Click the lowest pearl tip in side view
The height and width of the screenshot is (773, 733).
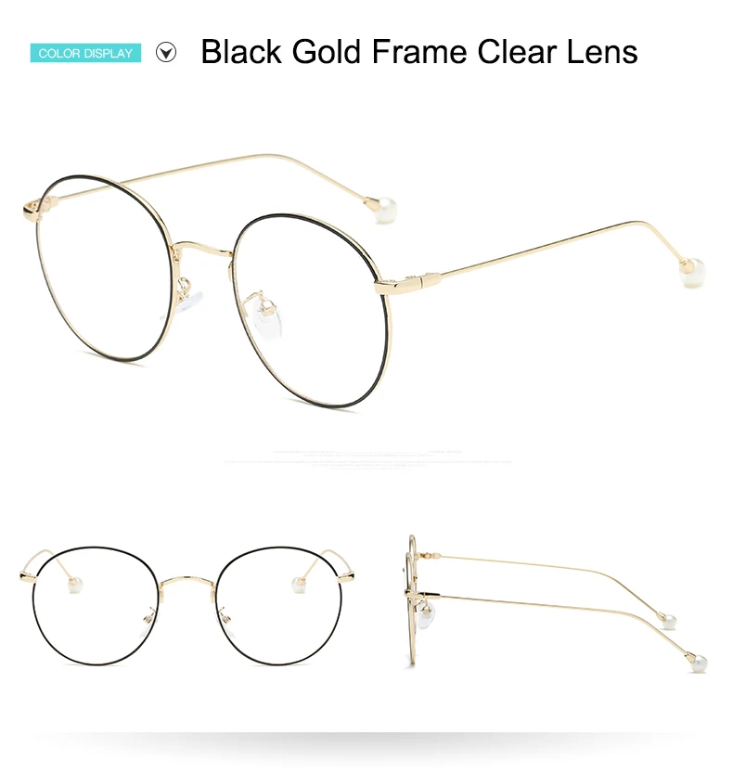(x=698, y=663)
